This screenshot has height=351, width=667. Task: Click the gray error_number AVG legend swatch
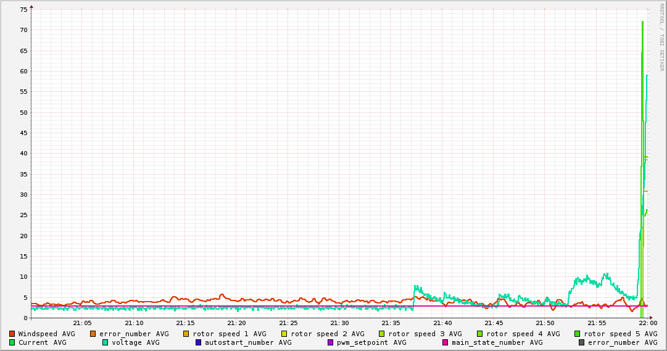coord(581,342)
